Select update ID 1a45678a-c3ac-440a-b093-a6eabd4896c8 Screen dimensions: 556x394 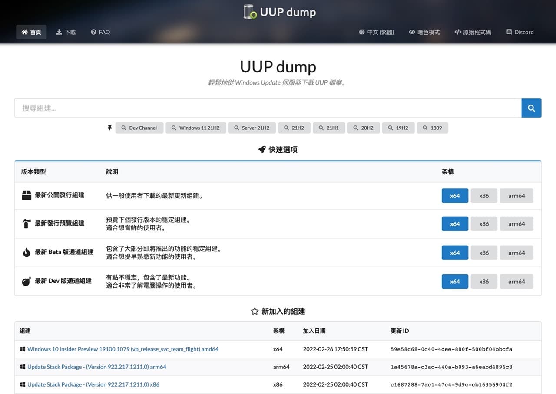(451, 367)
